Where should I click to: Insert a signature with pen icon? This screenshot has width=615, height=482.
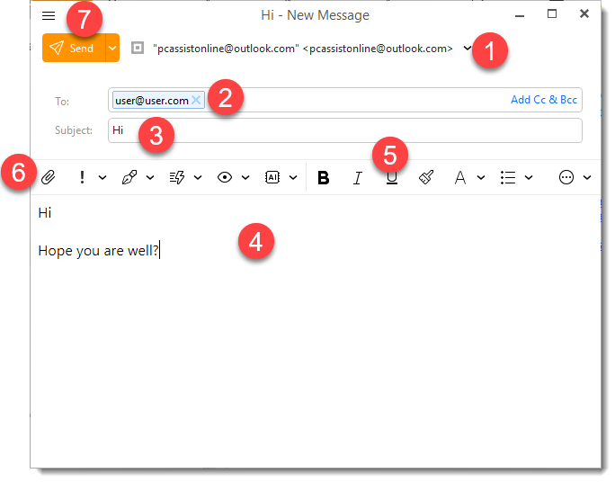(129, 177)
